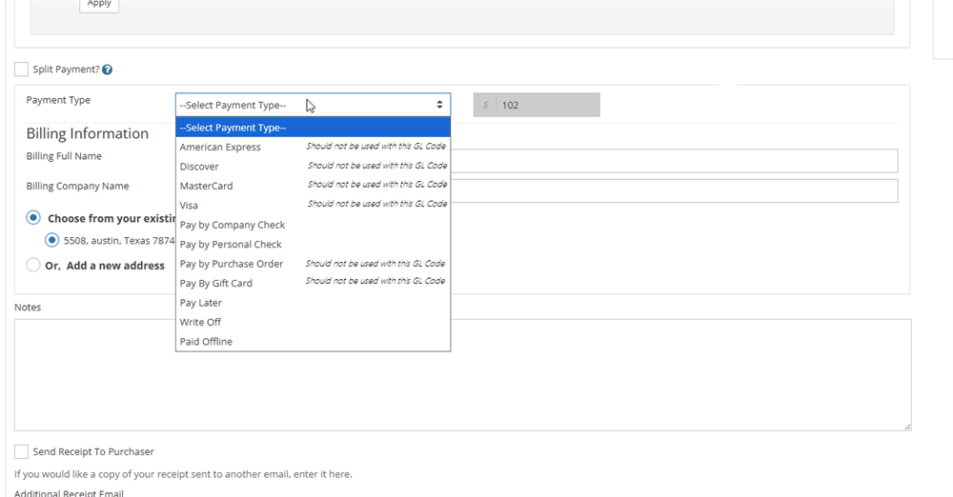Screen dimensions: 953x497
Task: Click inside the Notes text area
Action: click(x=463, y=375)
